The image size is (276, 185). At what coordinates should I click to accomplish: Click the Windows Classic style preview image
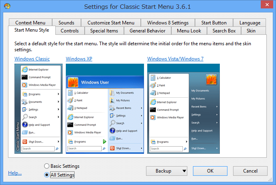click(37, 108)
